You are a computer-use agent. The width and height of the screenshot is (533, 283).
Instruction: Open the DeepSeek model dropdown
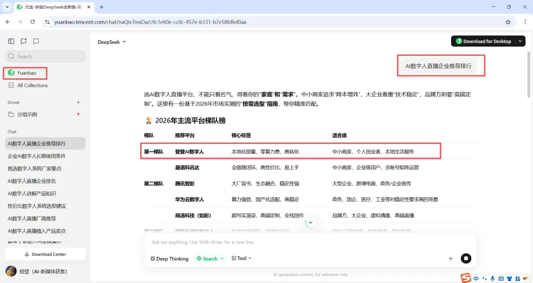pos(112,42)
